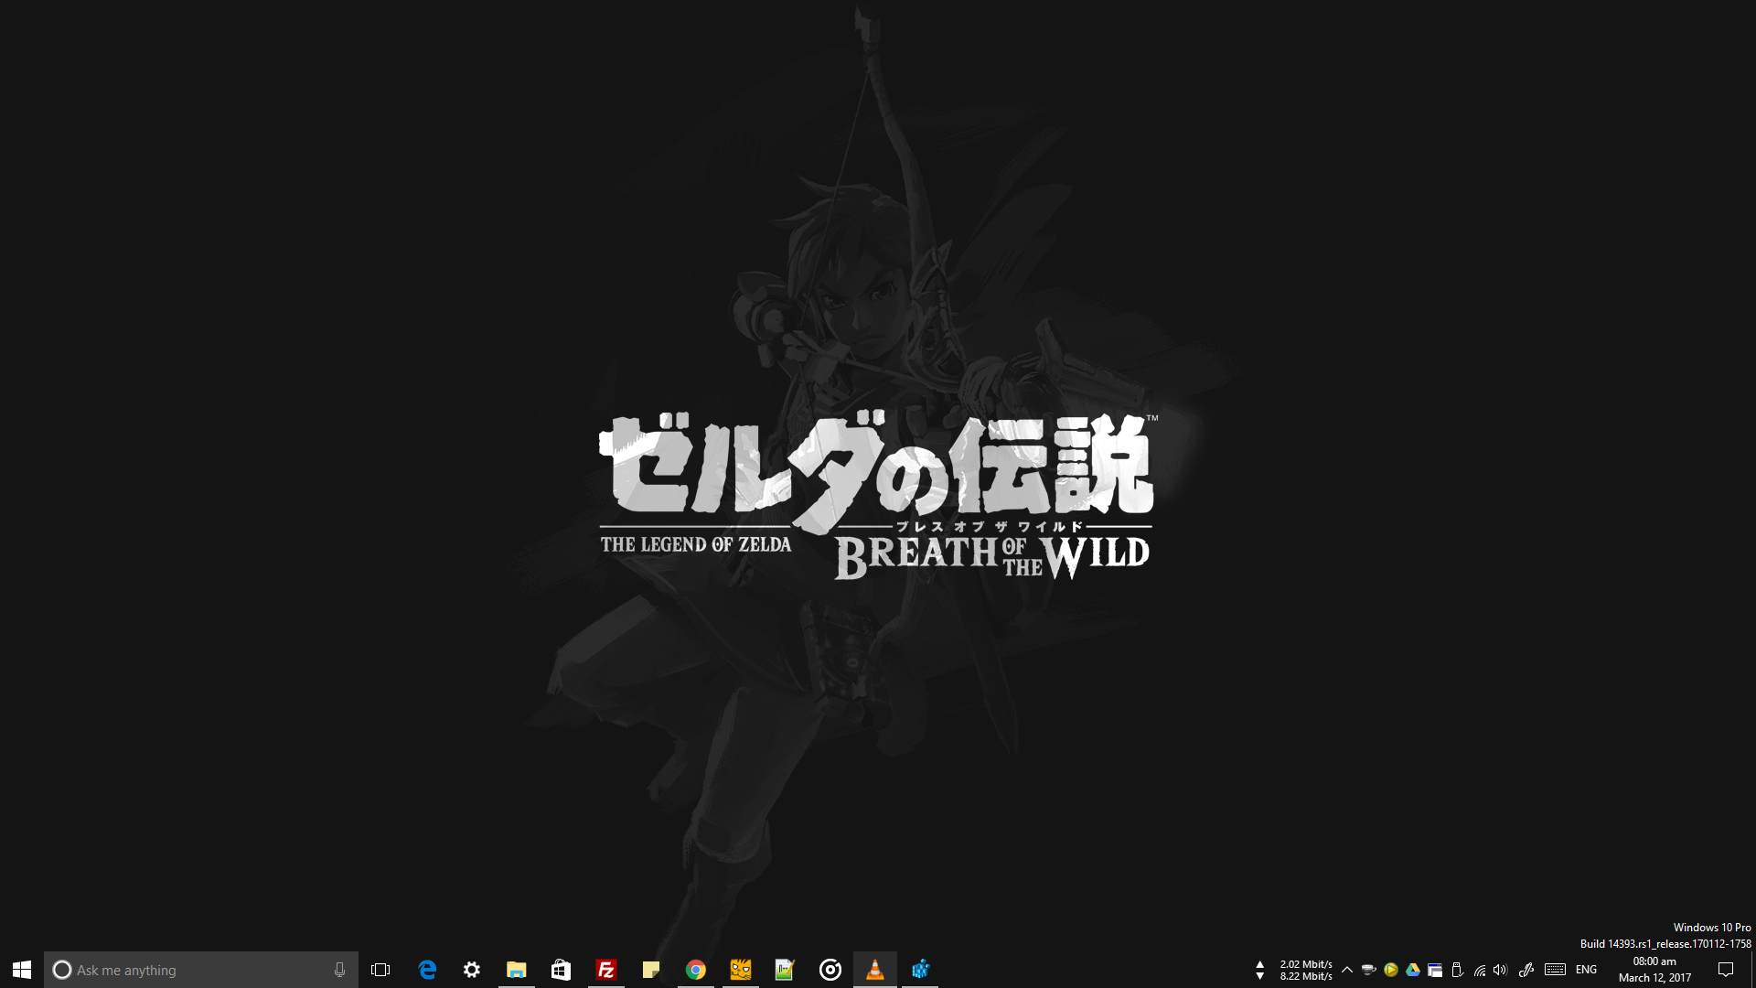Viewport: 1756px width, 988px height.
Task: Open the volume slider
Action: pos(1501,970)
